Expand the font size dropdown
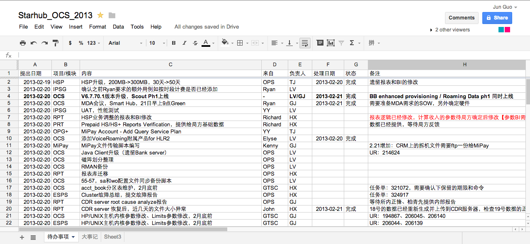The height and width of the screenshot is (244, 530). click(x=157, y=43)
